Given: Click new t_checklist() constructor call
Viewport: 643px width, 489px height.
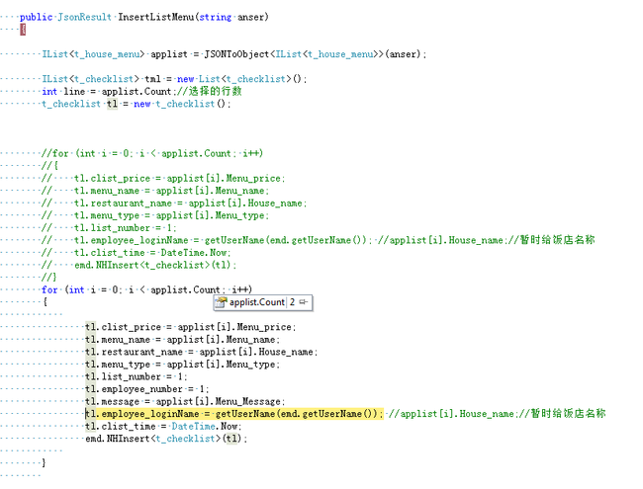Looking at the screenshot, I should pos(180,104).
